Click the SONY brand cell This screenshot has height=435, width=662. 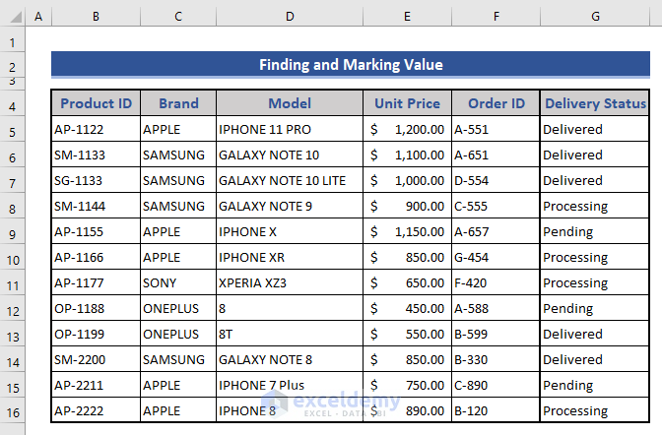(x=178, y=282)
